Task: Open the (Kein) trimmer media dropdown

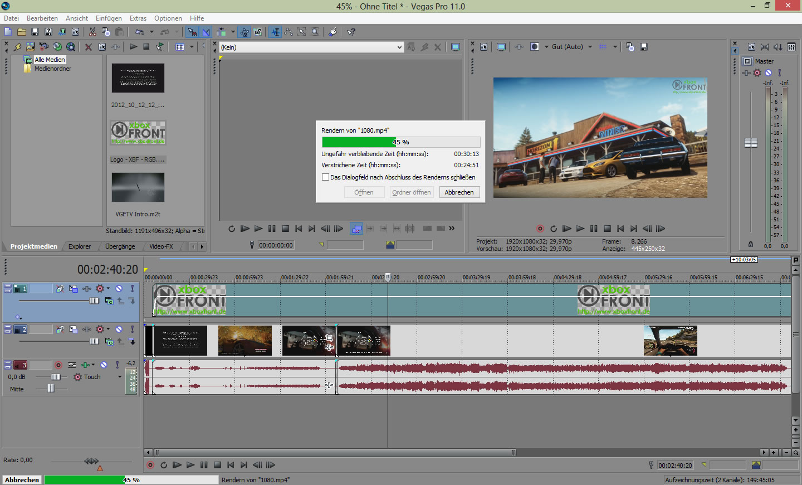Action: 399,47
